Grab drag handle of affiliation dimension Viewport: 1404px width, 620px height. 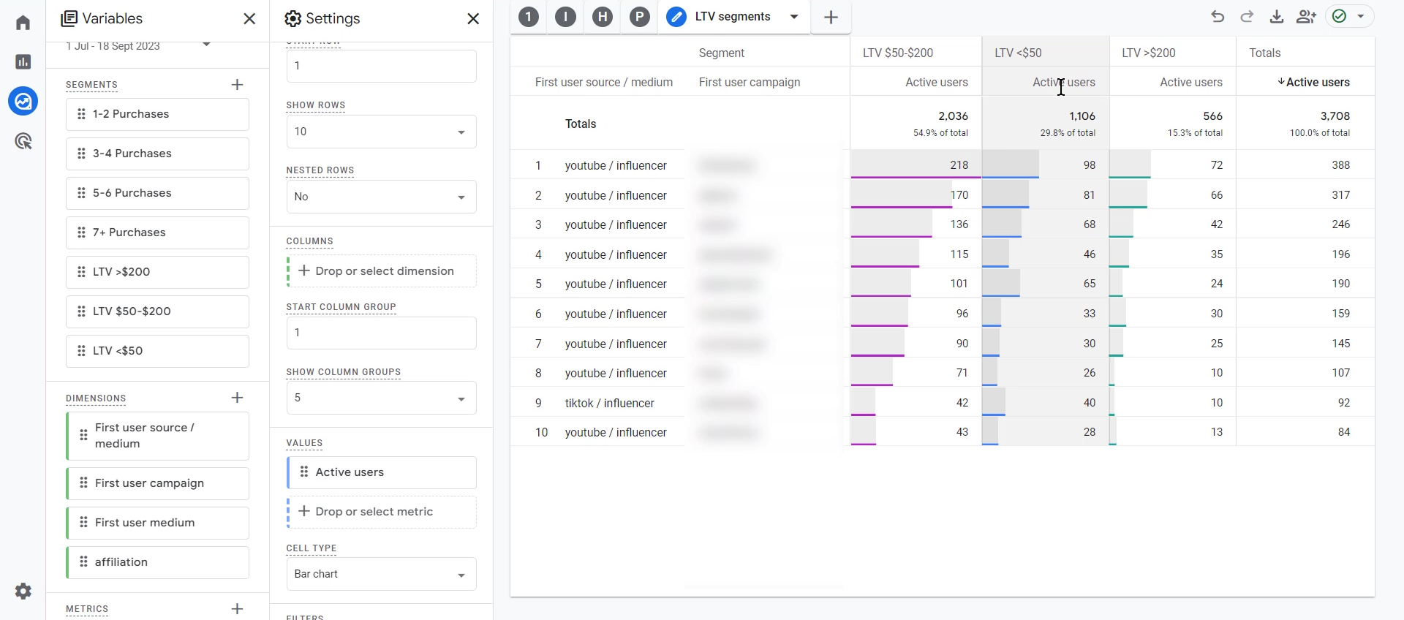[x=83, y=562]
